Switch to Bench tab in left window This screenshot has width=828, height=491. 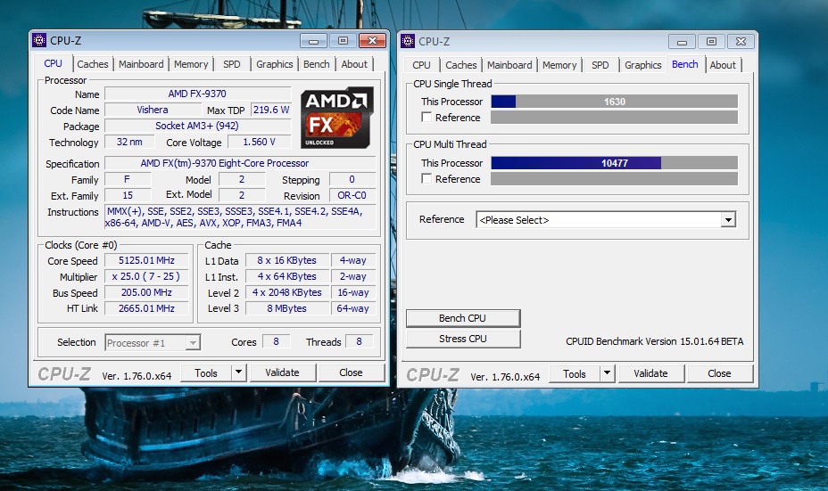click(317, 64)
